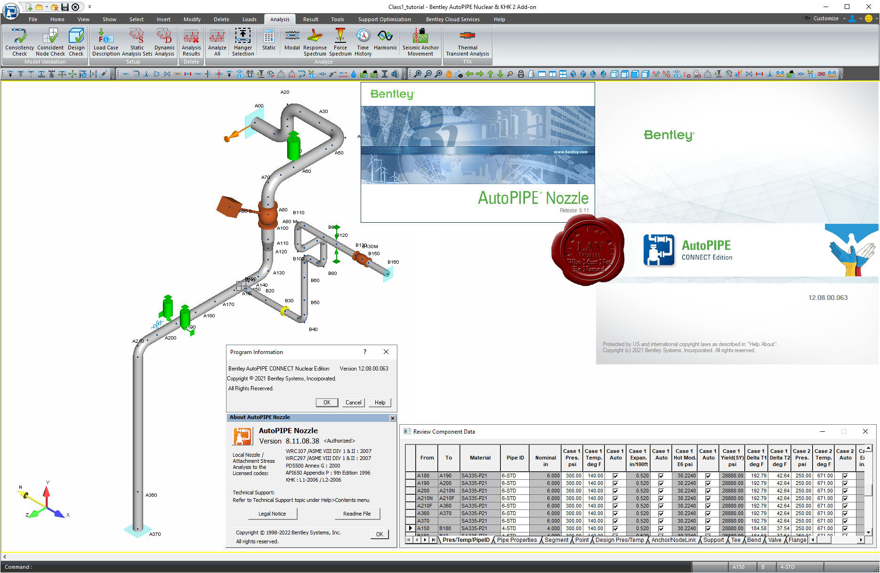Image resolution: width=880 pixels, height=573 pixels.
Task: Open the File menu
Action: [x=33, y=19]
